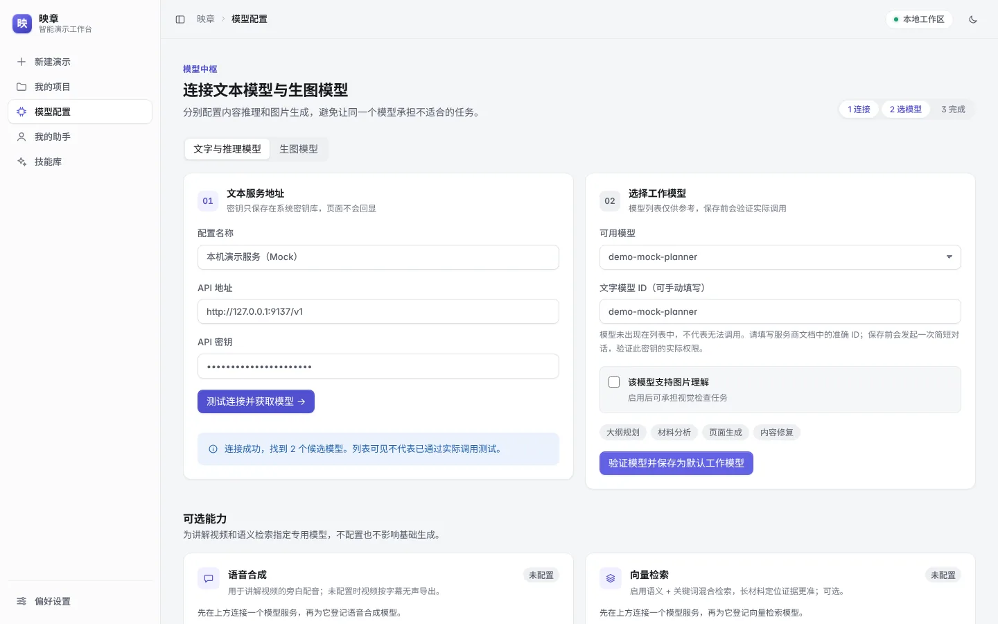998x624 pixels.
Task: Click the 大纲规划 tag
Action: coord(623,433)
